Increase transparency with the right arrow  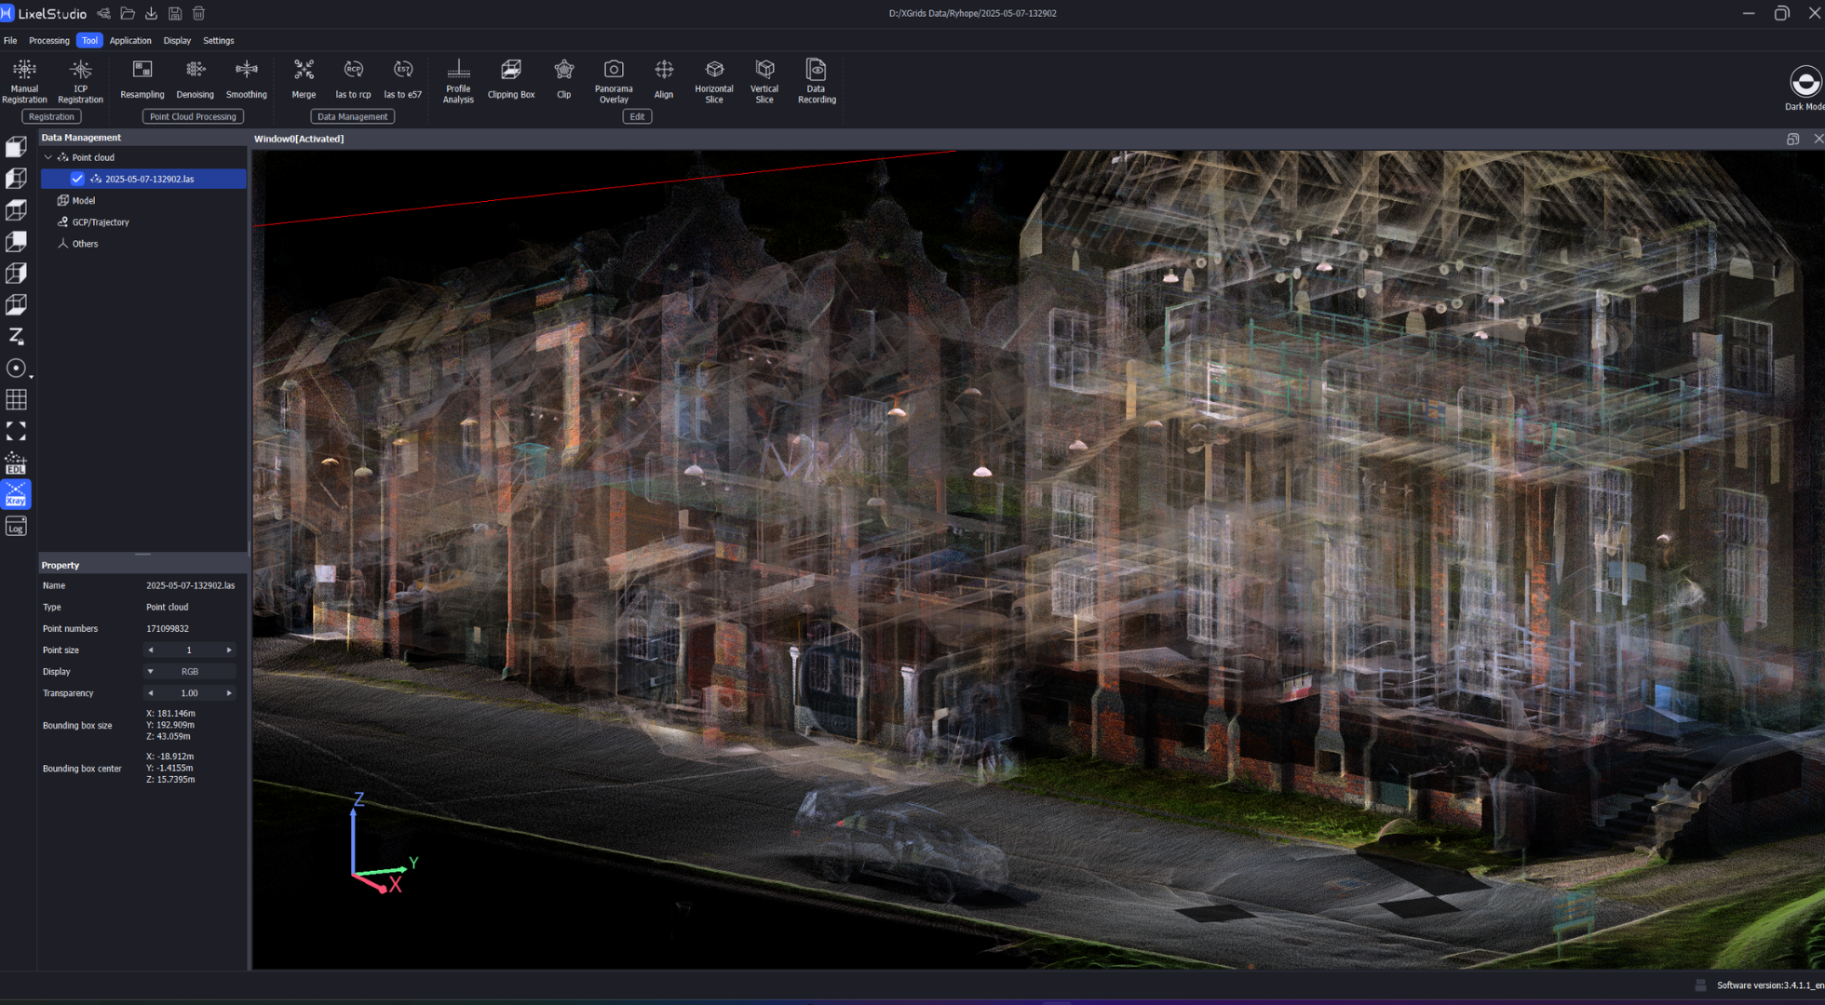[x=229, y=693]
